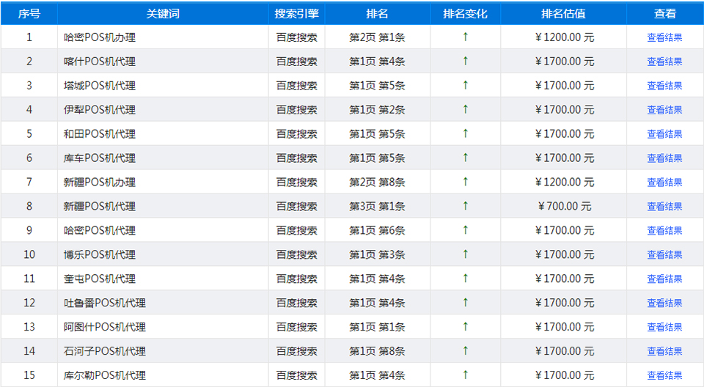Screen dimensions: 704x387
Task: Click the 搜索引擎 column header
Action: (297, 14)
